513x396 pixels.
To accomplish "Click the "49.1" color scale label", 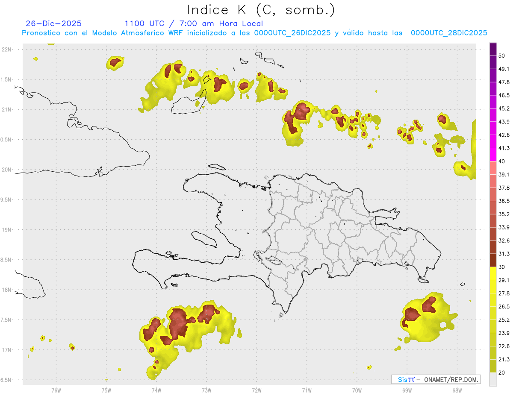I will click(x=504, y=69).
